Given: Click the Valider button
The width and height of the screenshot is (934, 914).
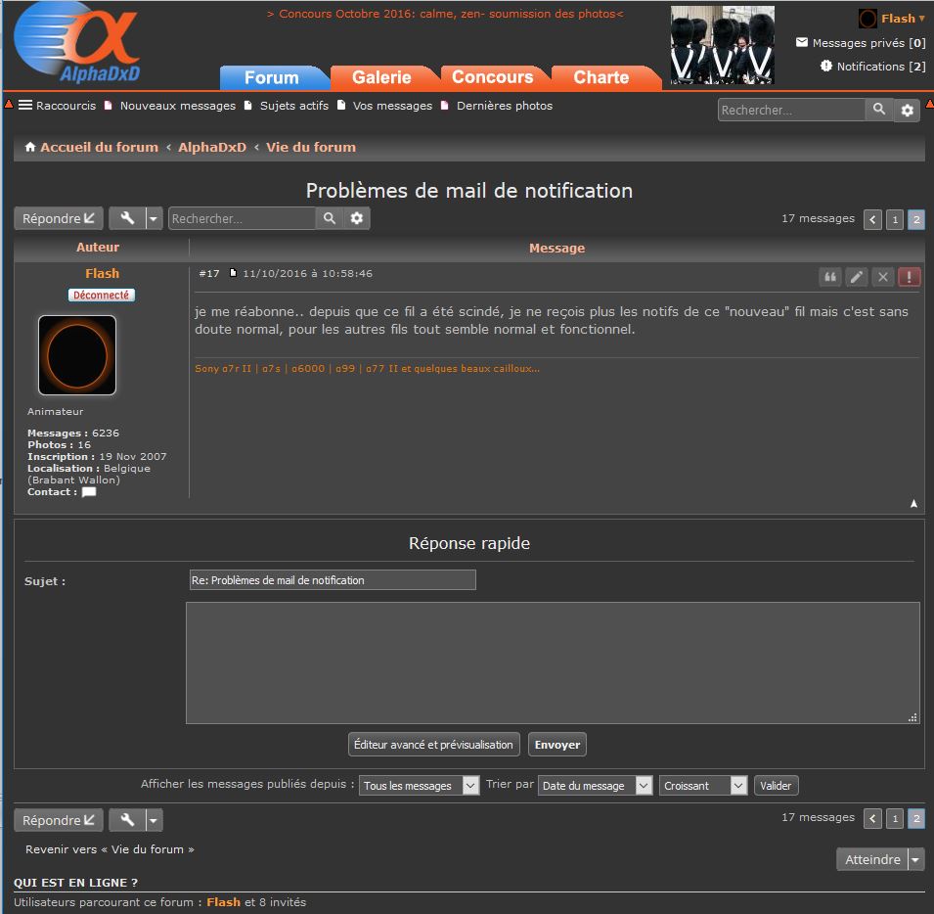Looking at the screenshot, I should point(776,786).
